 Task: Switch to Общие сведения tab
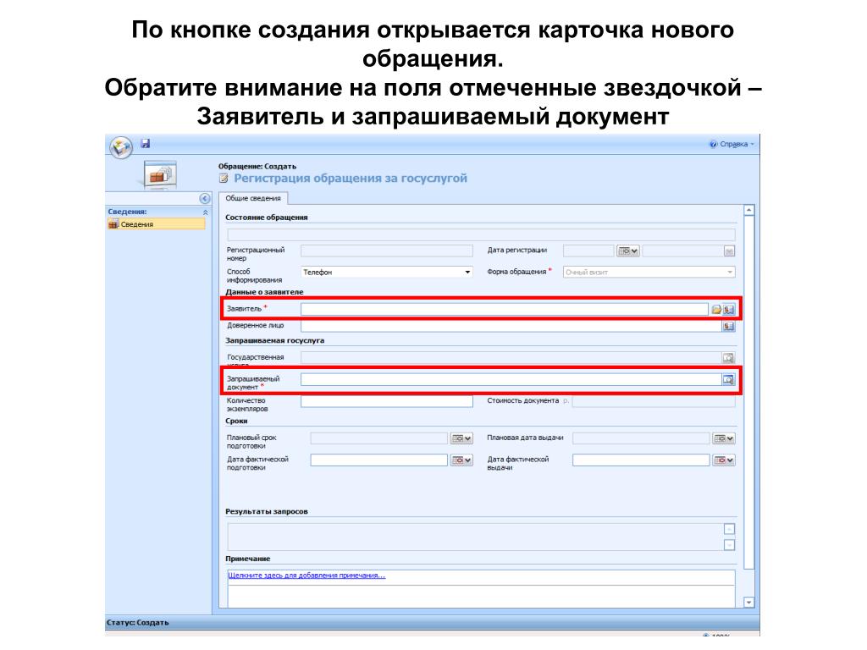click(x=253, y=198)
